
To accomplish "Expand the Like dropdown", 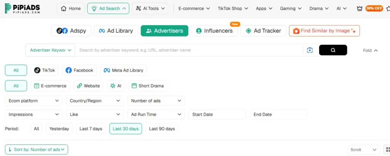I will coord(95,115).
